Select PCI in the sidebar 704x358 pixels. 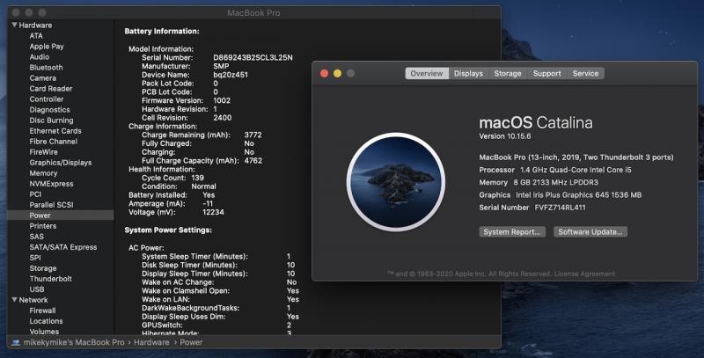(x=35, y=194)
